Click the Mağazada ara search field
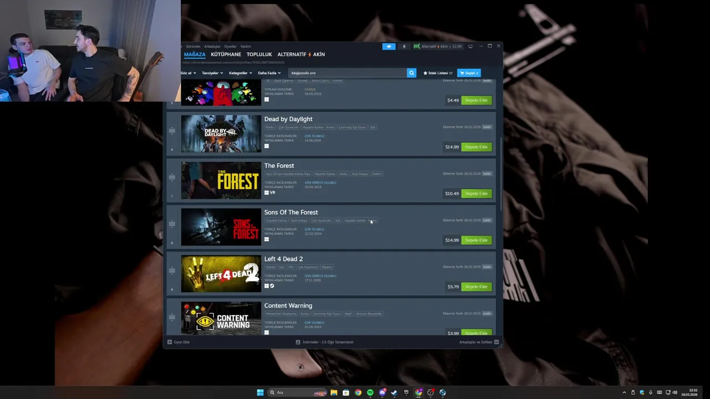 point(347,73)
